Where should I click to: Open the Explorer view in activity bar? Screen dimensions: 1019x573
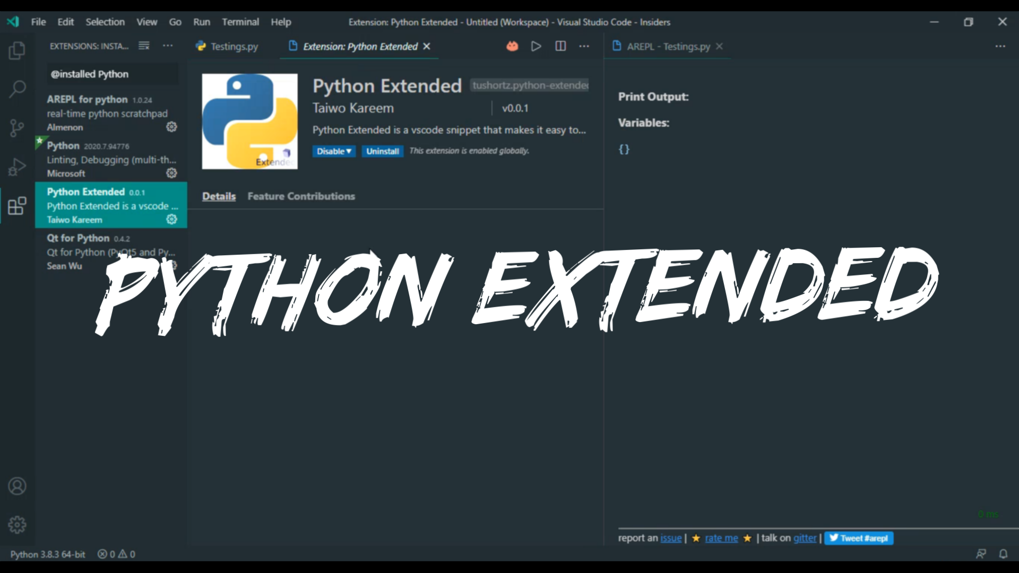pyautogui.click(x=17, y=51)
